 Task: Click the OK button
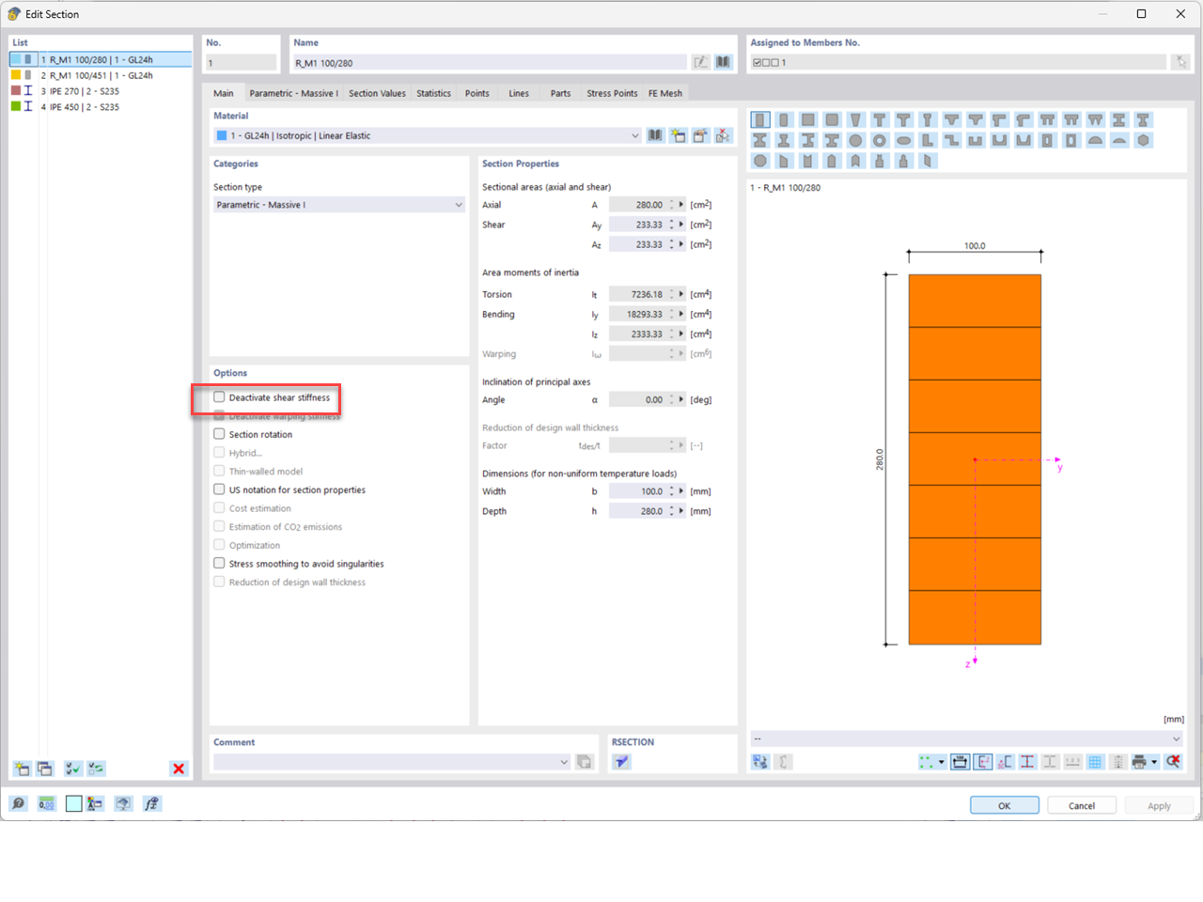[x=1004, y=804]
